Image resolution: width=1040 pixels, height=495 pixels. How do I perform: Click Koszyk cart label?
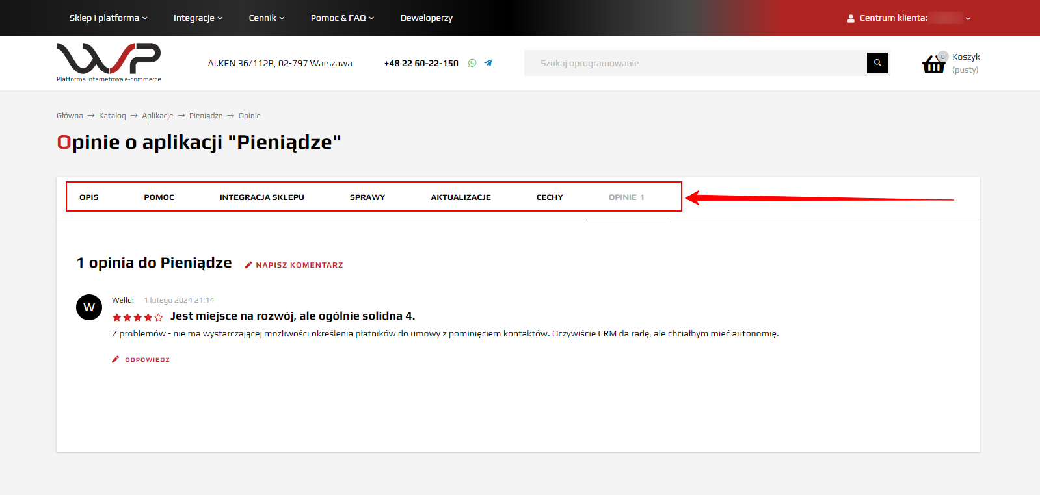pyautogui.click(x=966, y=57)
